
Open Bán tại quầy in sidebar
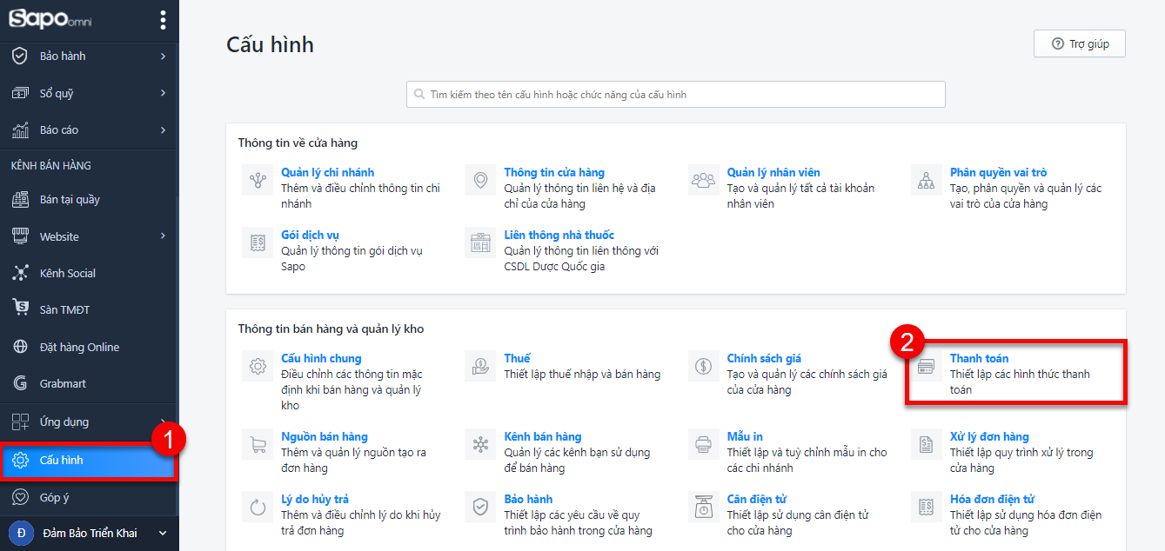(x=70, y=200)
